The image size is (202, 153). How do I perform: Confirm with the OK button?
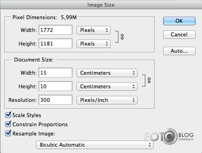coord(179,21)
